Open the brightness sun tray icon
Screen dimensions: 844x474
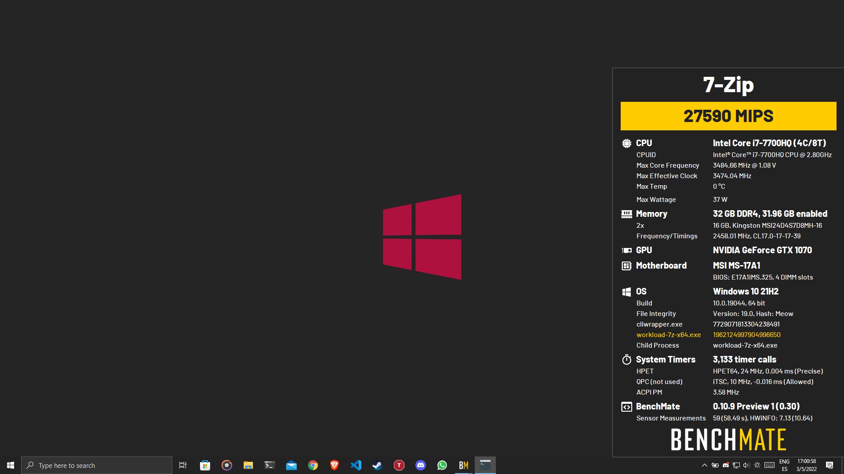coord(757,465)
